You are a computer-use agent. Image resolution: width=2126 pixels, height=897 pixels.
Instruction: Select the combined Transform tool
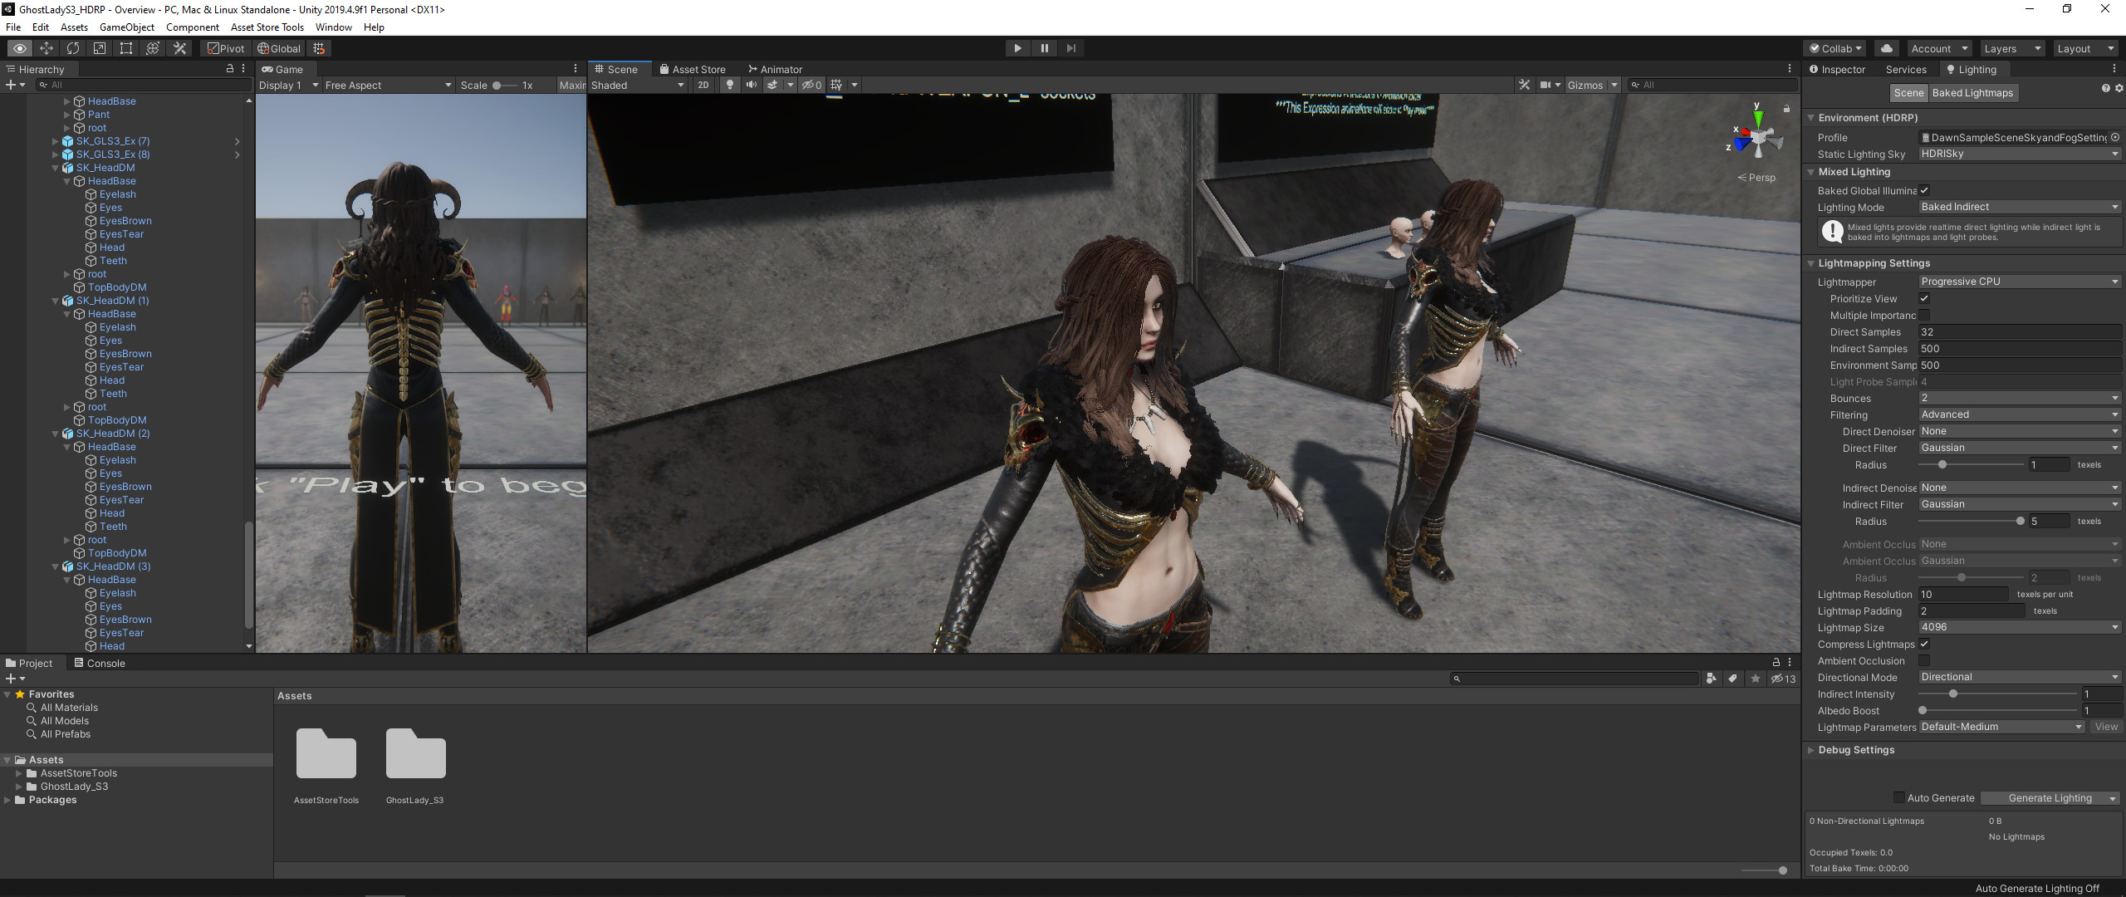pos(153,48)
